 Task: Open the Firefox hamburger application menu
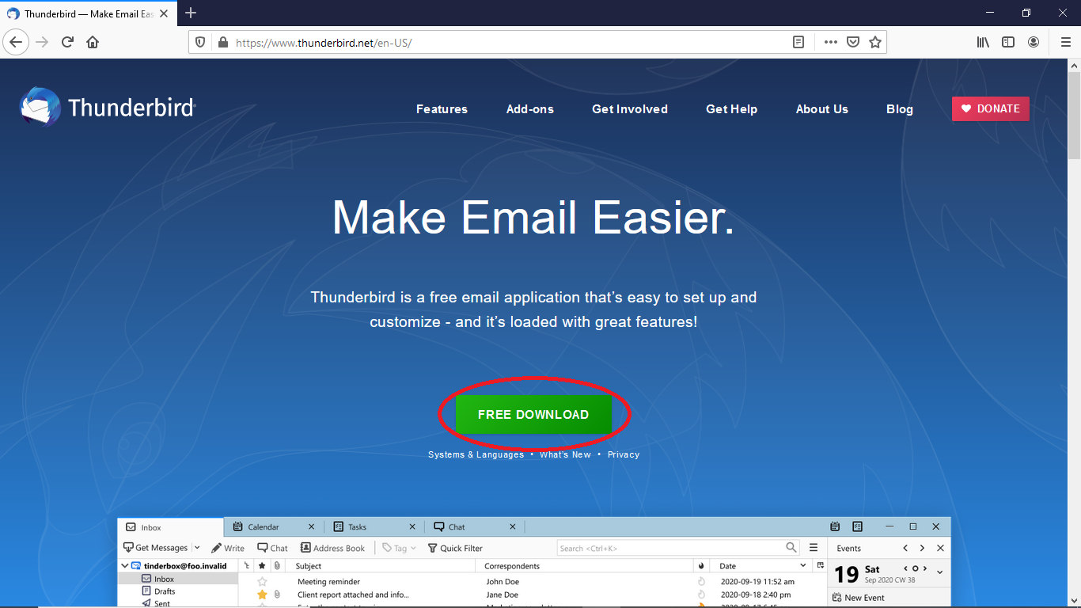click(1065, 42)
